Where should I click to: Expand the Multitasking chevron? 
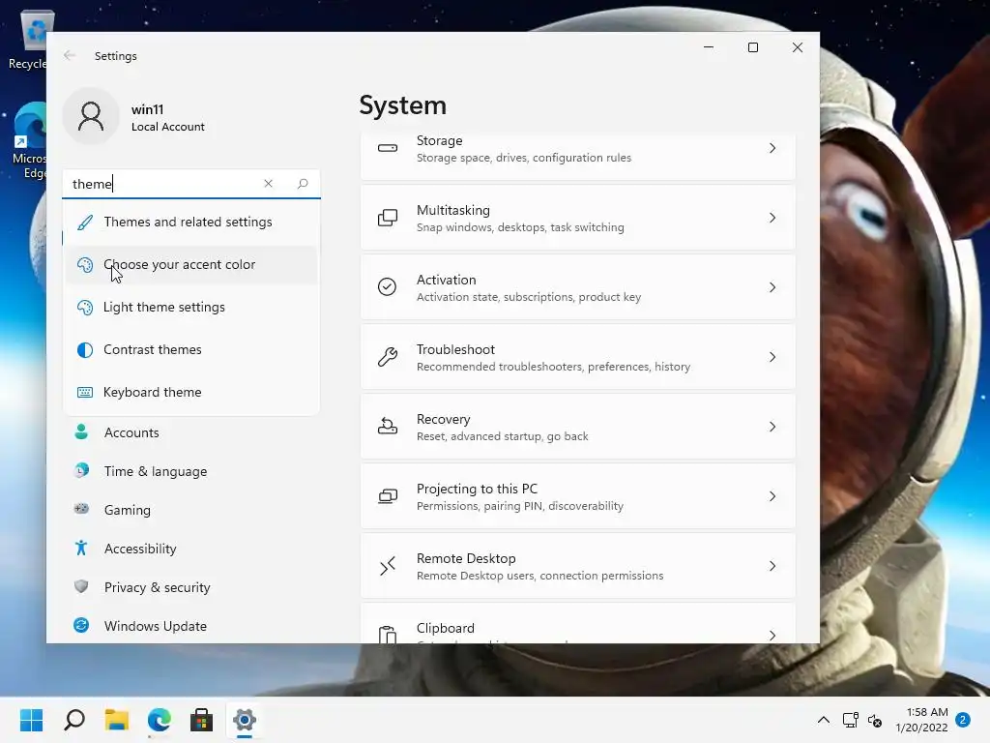tap(772, 218)
